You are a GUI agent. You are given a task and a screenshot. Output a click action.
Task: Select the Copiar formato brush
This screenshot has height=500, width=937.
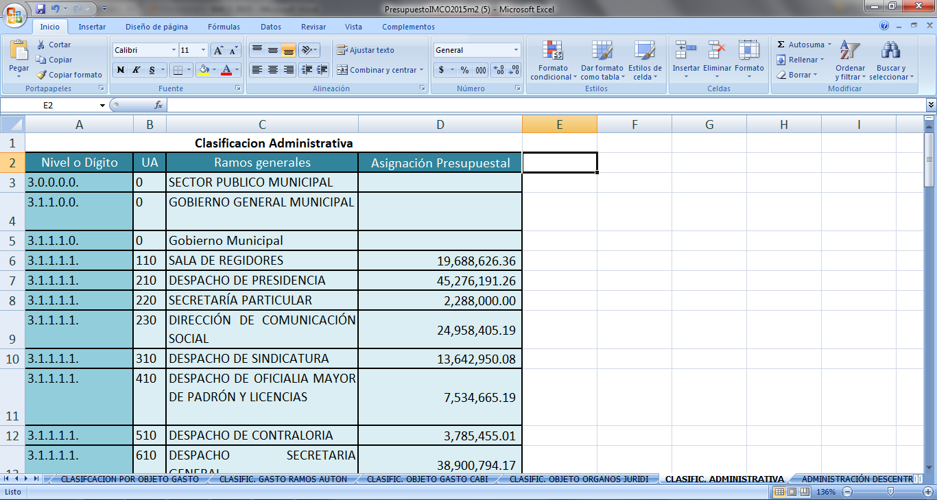(41, 75)
